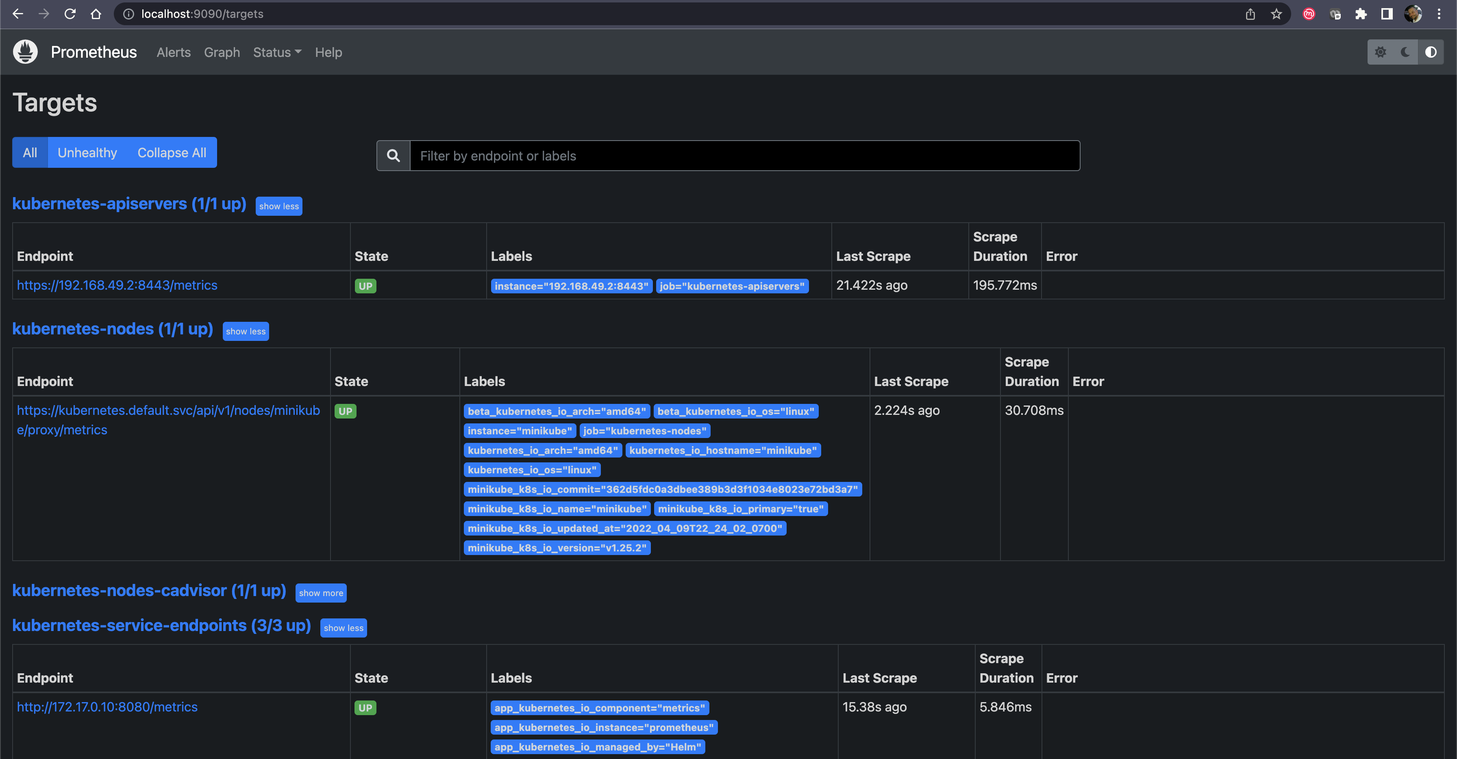Image resolution: width=1457 pixels, height=759 pixels.
Task: Open the Status dropdown menu
Action: coord(277,52)
